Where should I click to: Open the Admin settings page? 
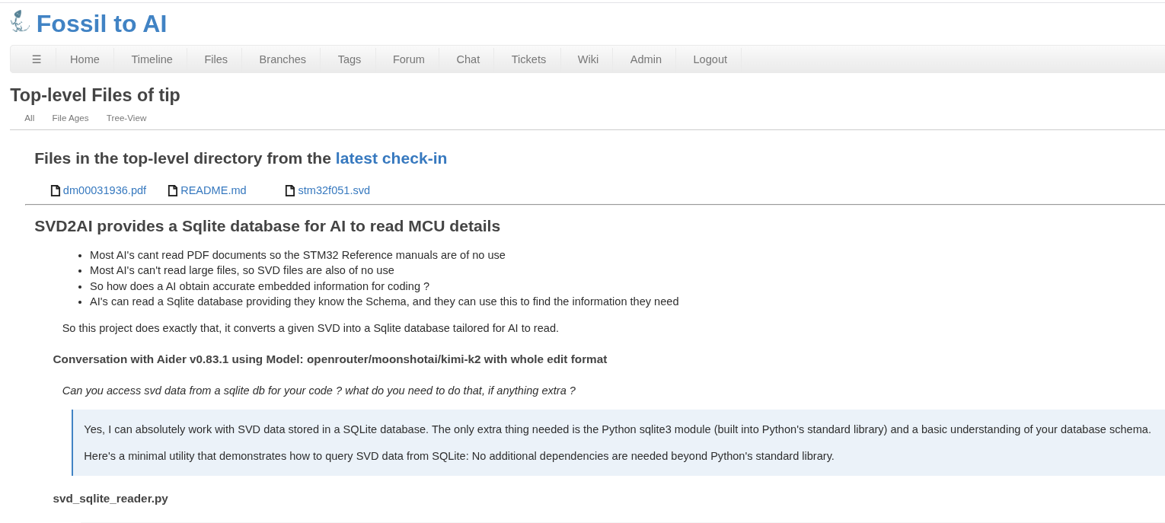click(x=646, y=59)
